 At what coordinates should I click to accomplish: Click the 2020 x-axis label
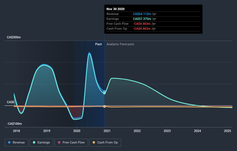click(77, 131)
